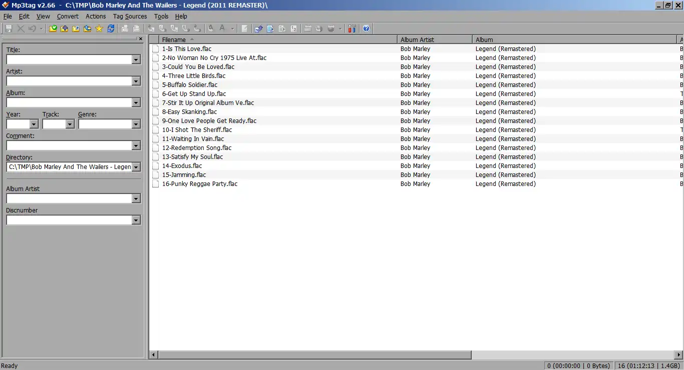Click into the Discnumber input field
This screenshot has height=370, width=684.
pyautogui.click(x=69, y=220)
